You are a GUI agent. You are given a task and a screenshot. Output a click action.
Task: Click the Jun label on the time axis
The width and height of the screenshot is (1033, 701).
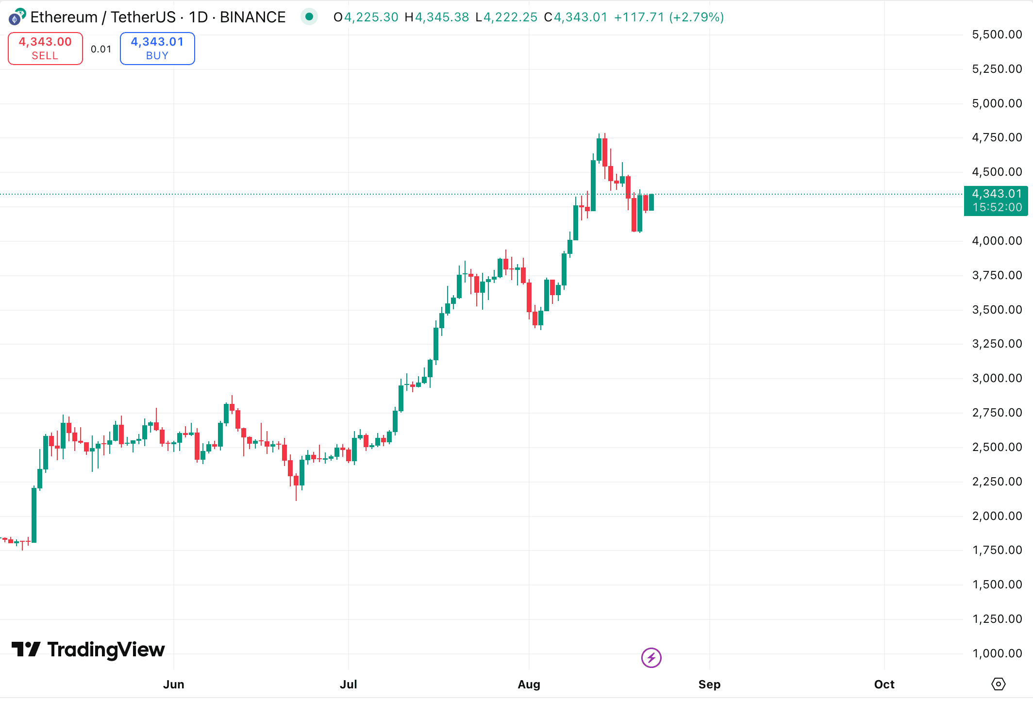pyautogui.click(x=174, y=684)
